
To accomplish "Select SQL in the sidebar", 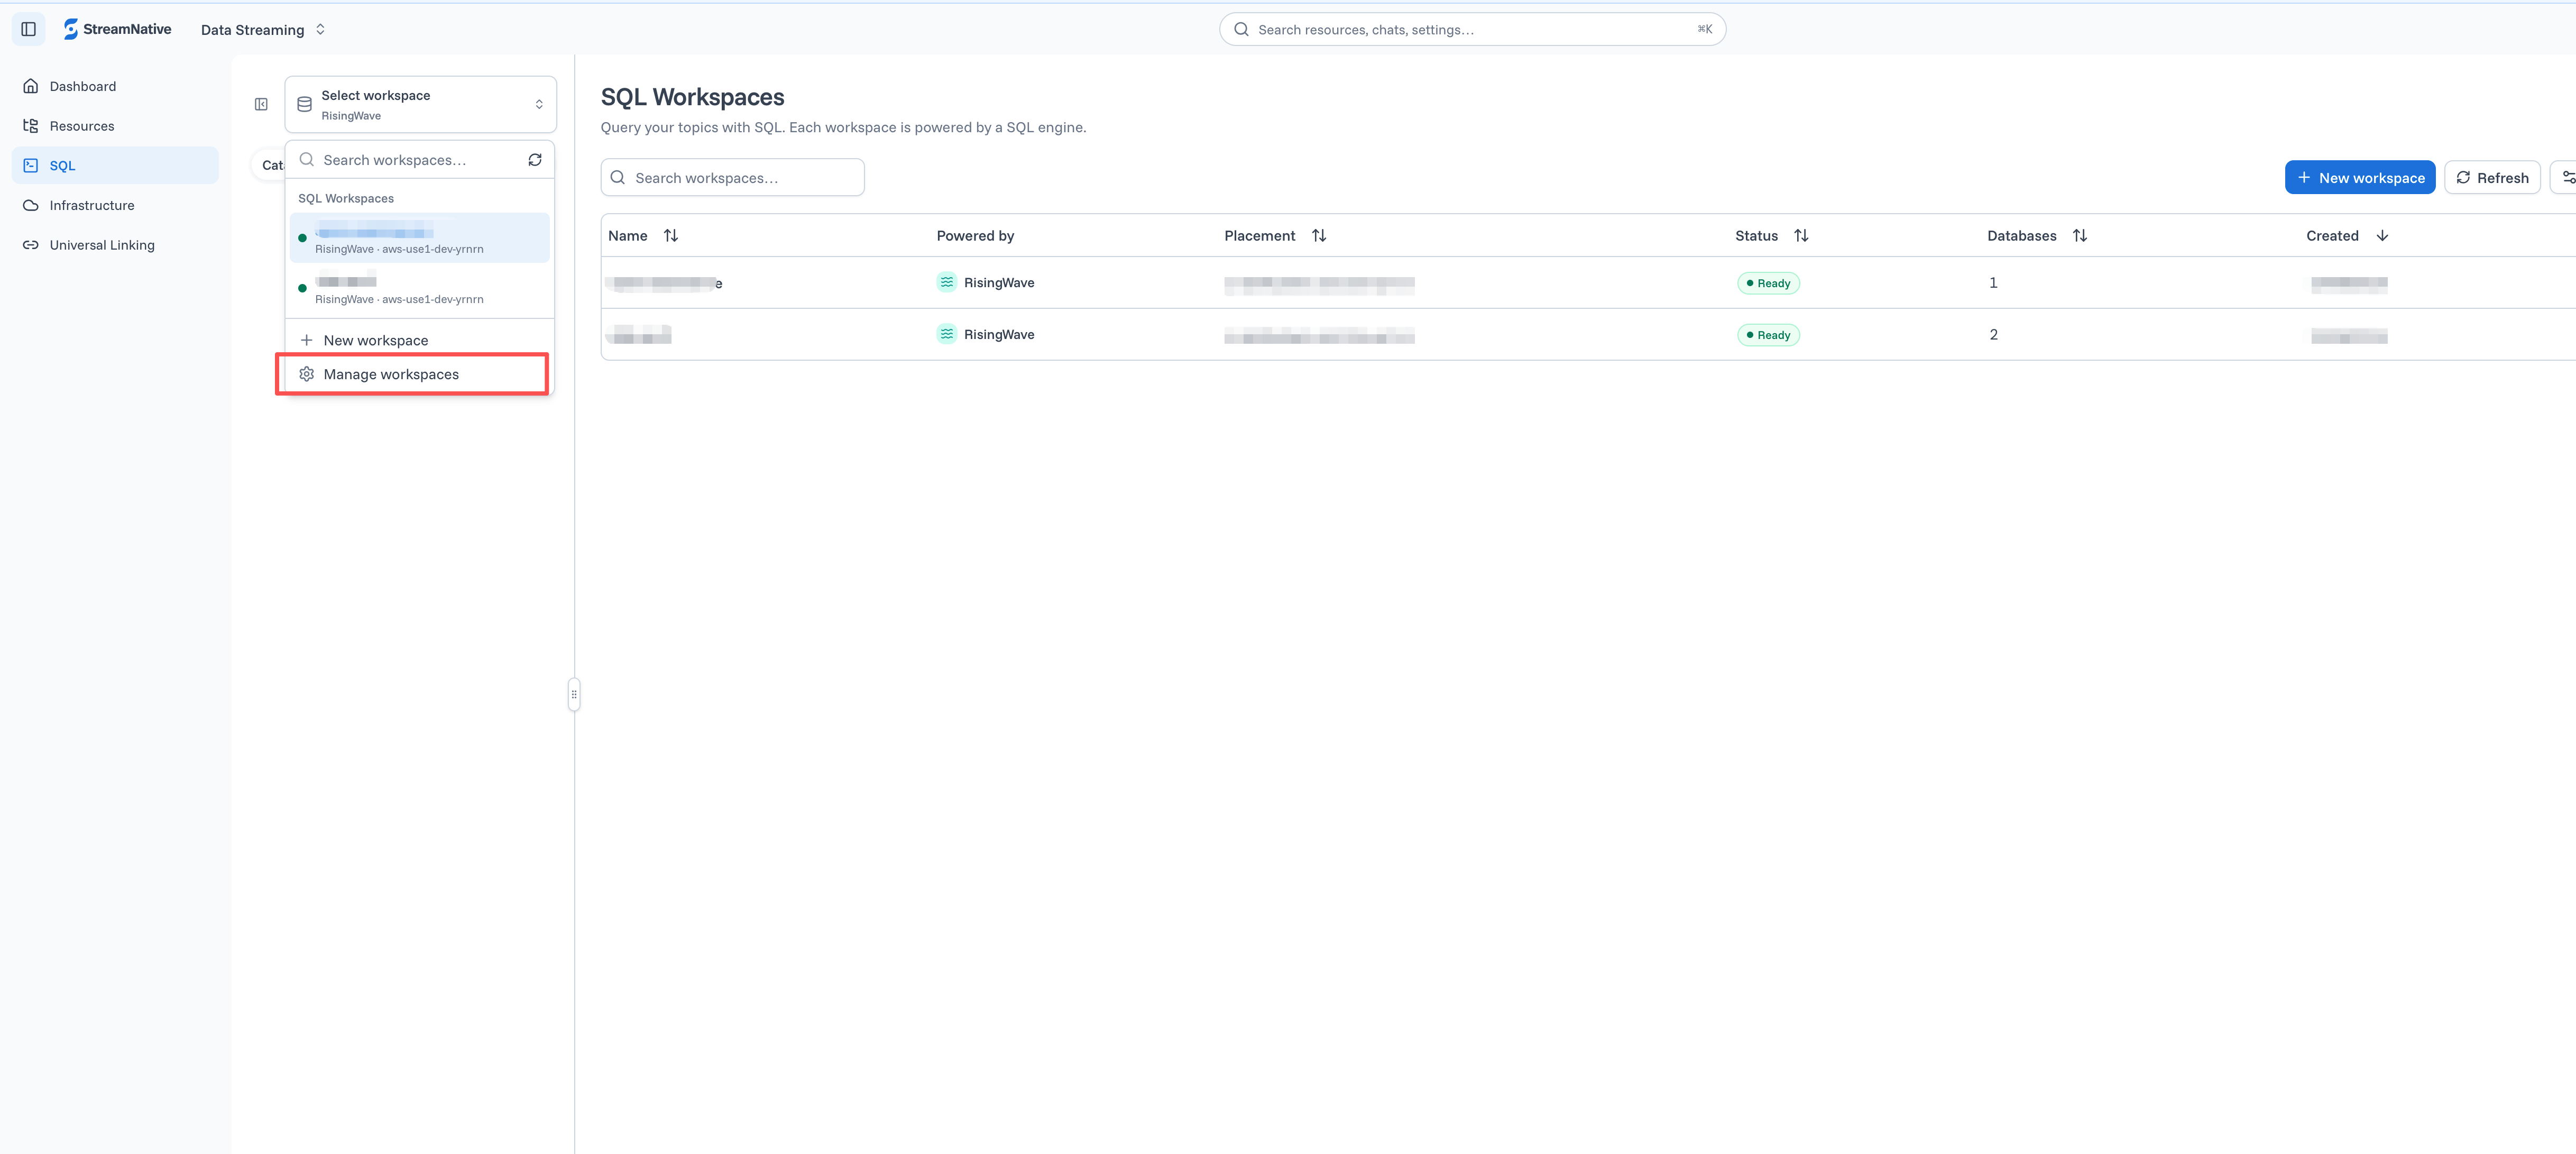I will click(x=115, y=166).
